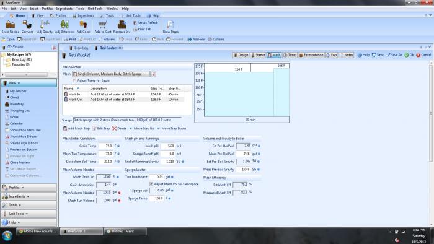This screenshot has height=244, width=434.
Task: Click the Add to Cart icon
Action: click(103, 27)
